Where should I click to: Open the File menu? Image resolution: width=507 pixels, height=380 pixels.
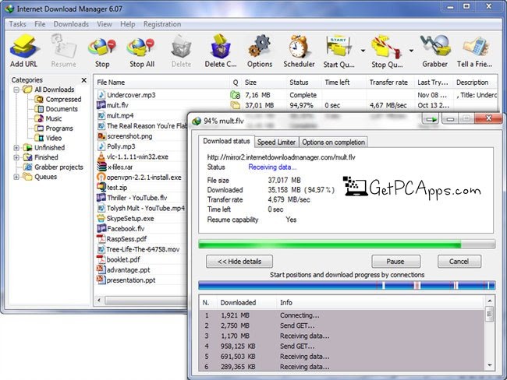[x=40, y=24]
